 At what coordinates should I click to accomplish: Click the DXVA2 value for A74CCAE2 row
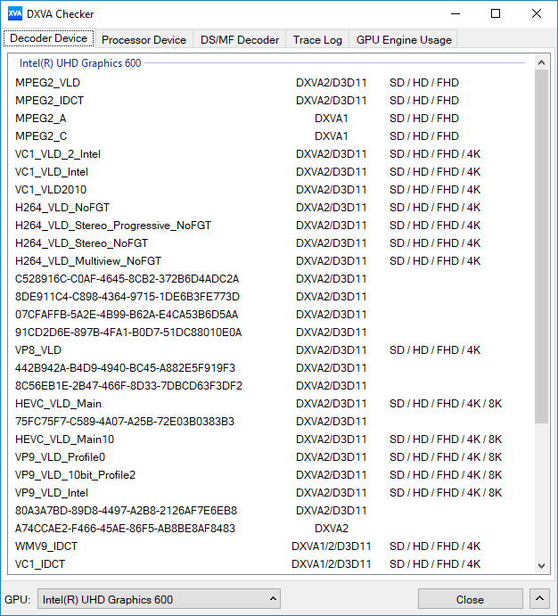[332, 529]
